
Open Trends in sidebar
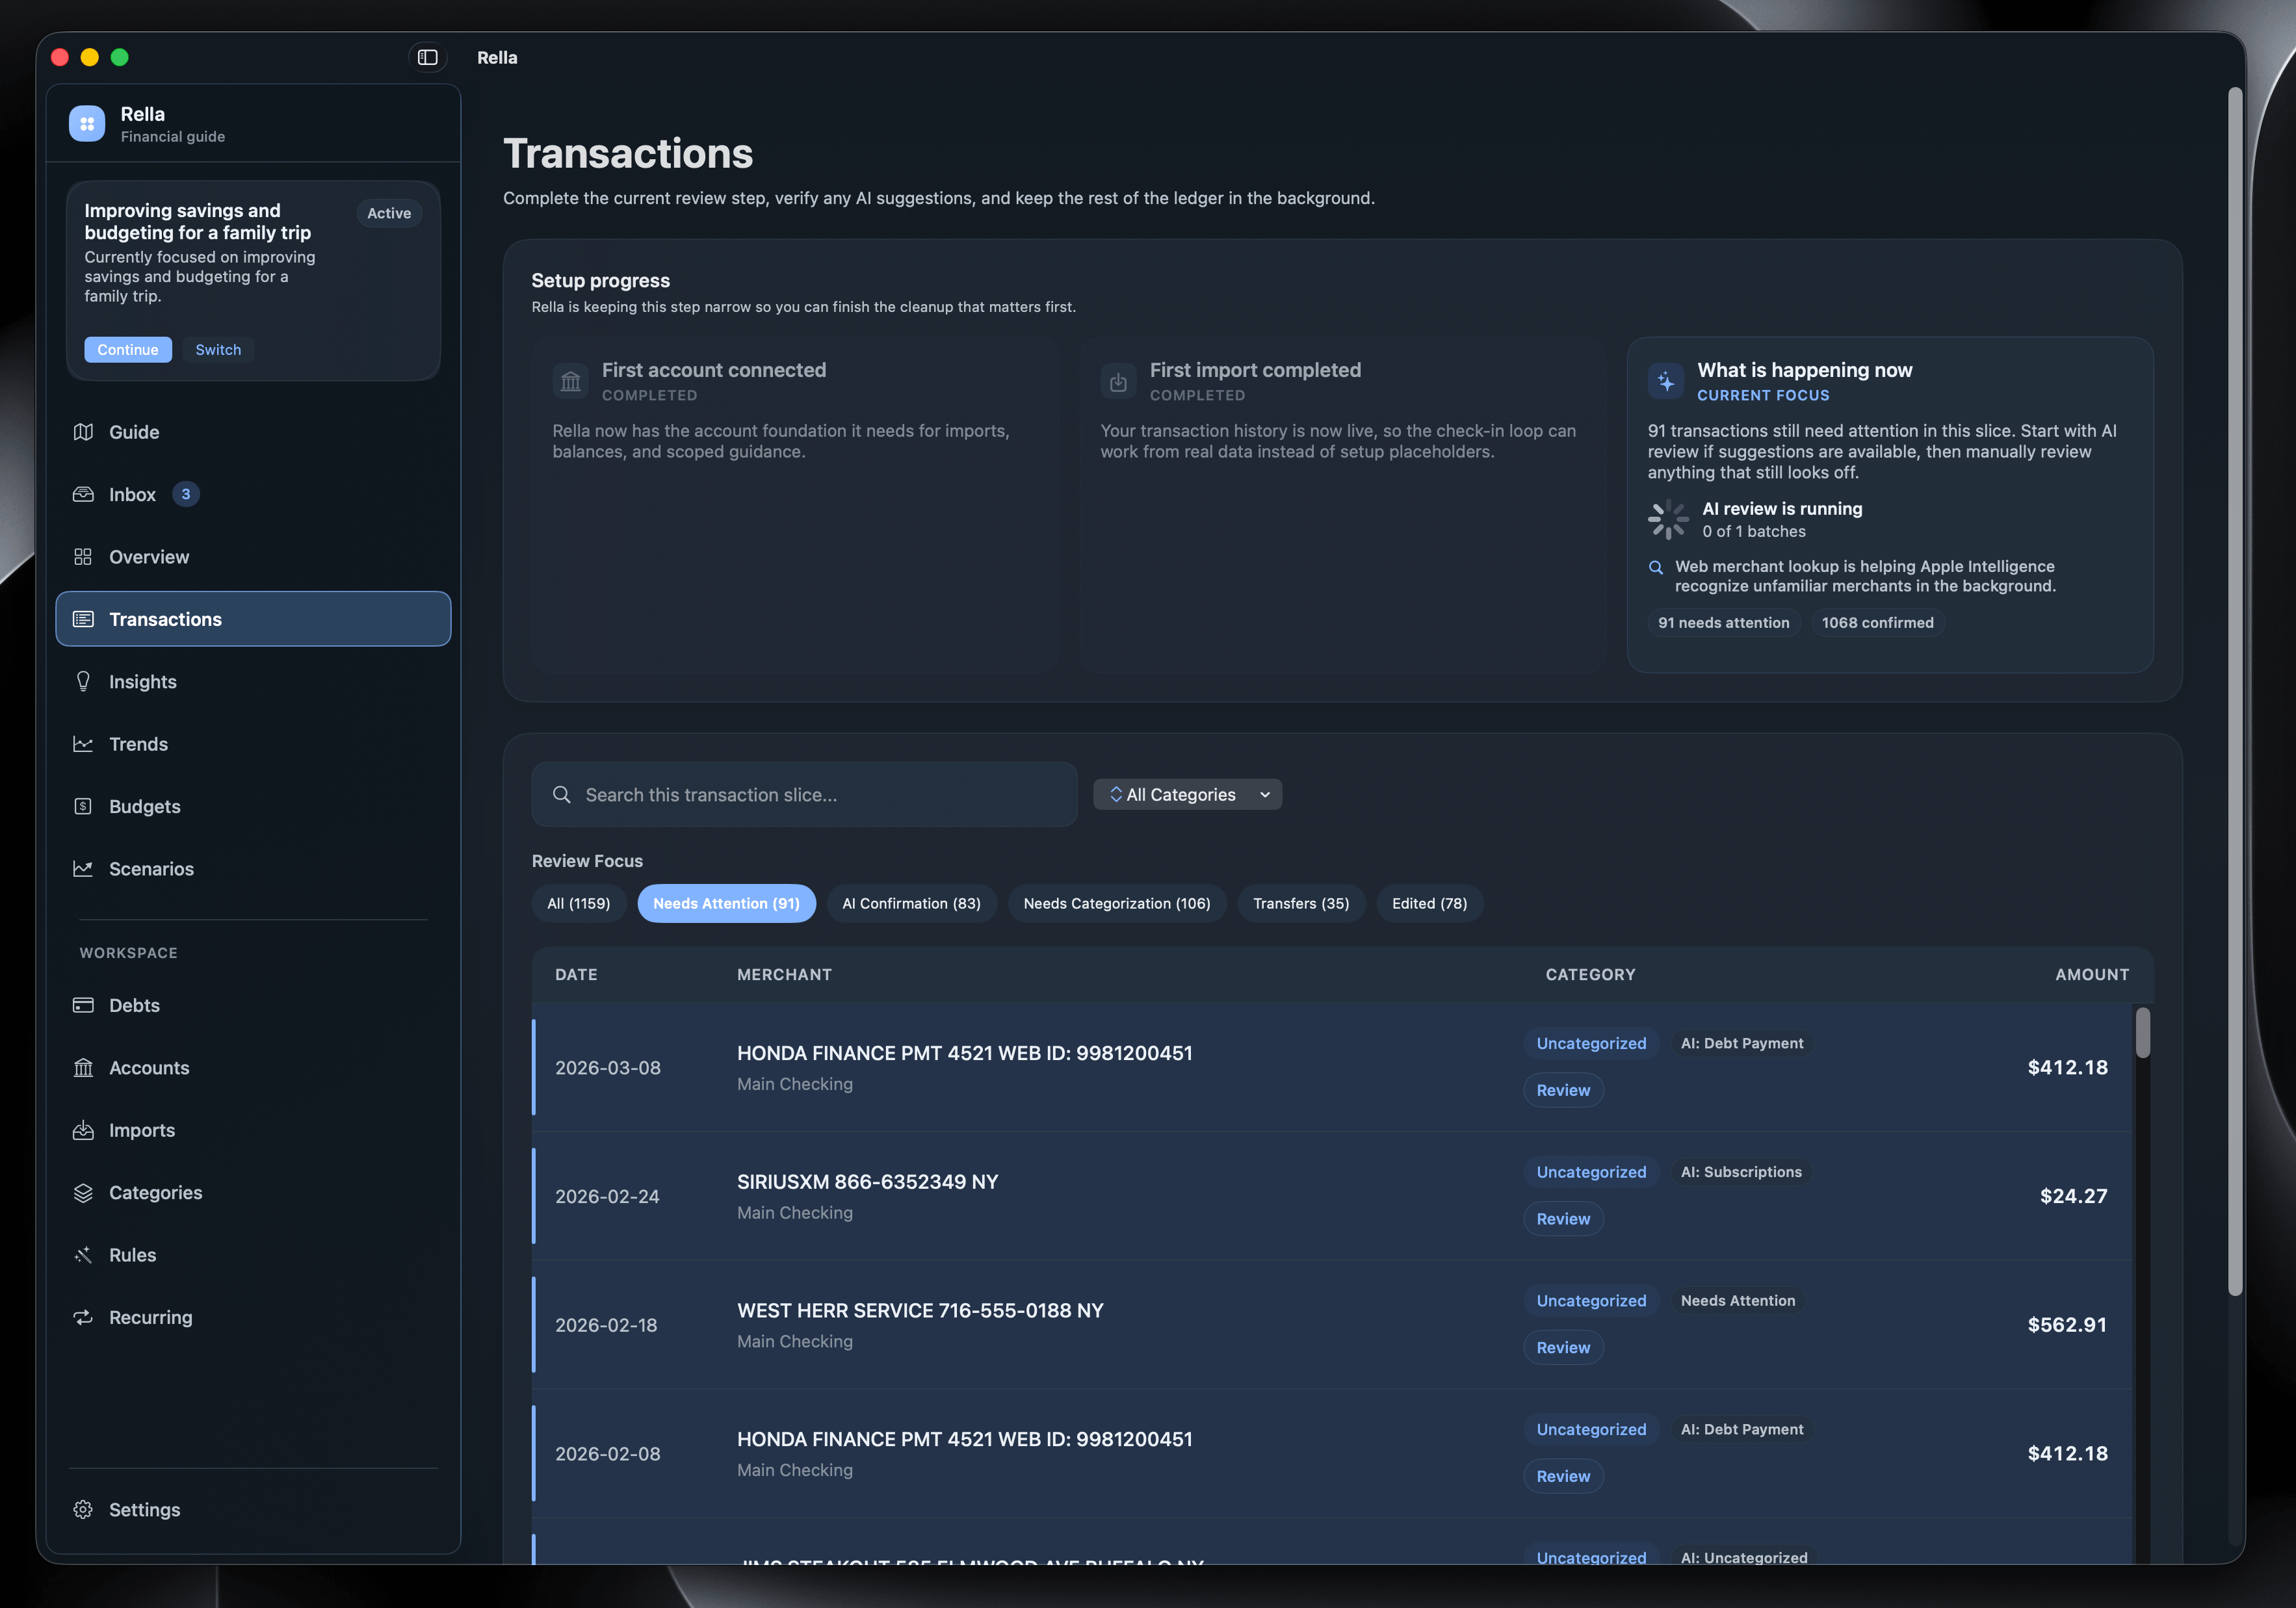click(253, 744)
